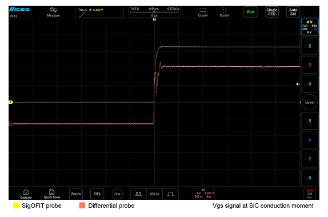The image size is (328, 217).
Task: Click the Auto Set button
Action: pos(293,12)
